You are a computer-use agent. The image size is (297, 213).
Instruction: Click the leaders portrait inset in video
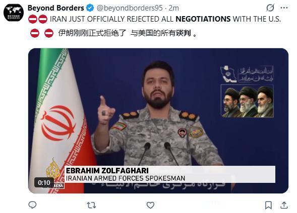pyautogui.click(x=247, y=101)
